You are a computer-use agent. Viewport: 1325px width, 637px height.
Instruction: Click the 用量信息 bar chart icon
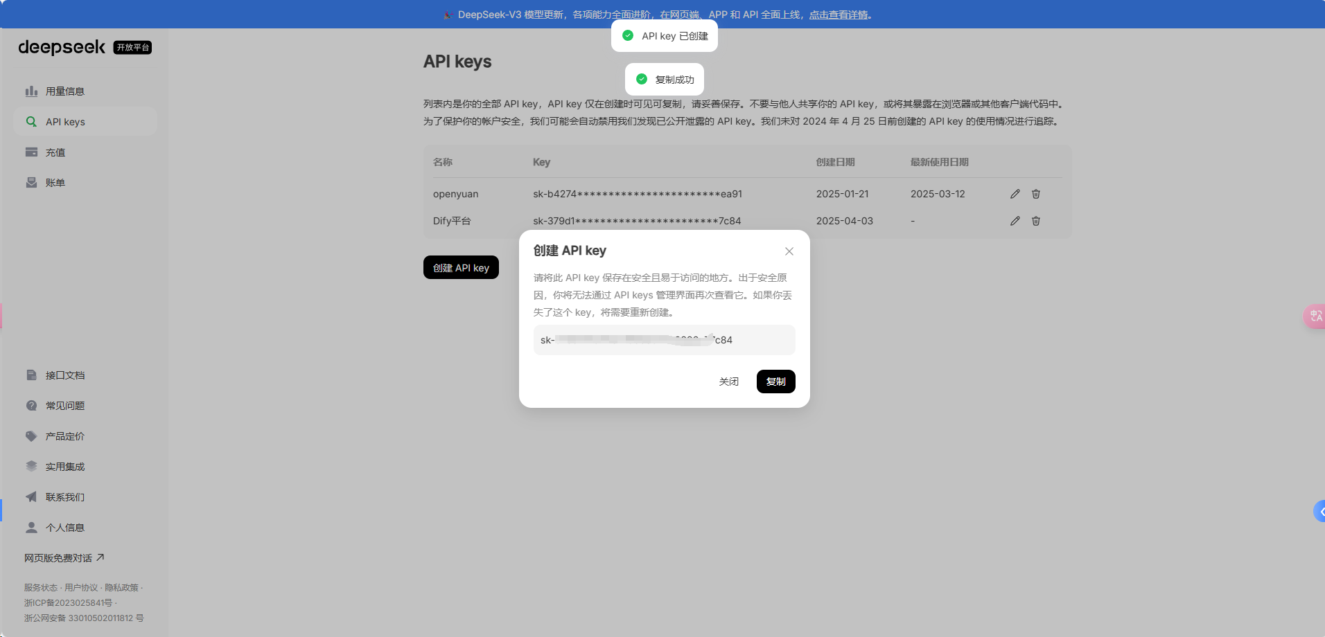[31, 91]
